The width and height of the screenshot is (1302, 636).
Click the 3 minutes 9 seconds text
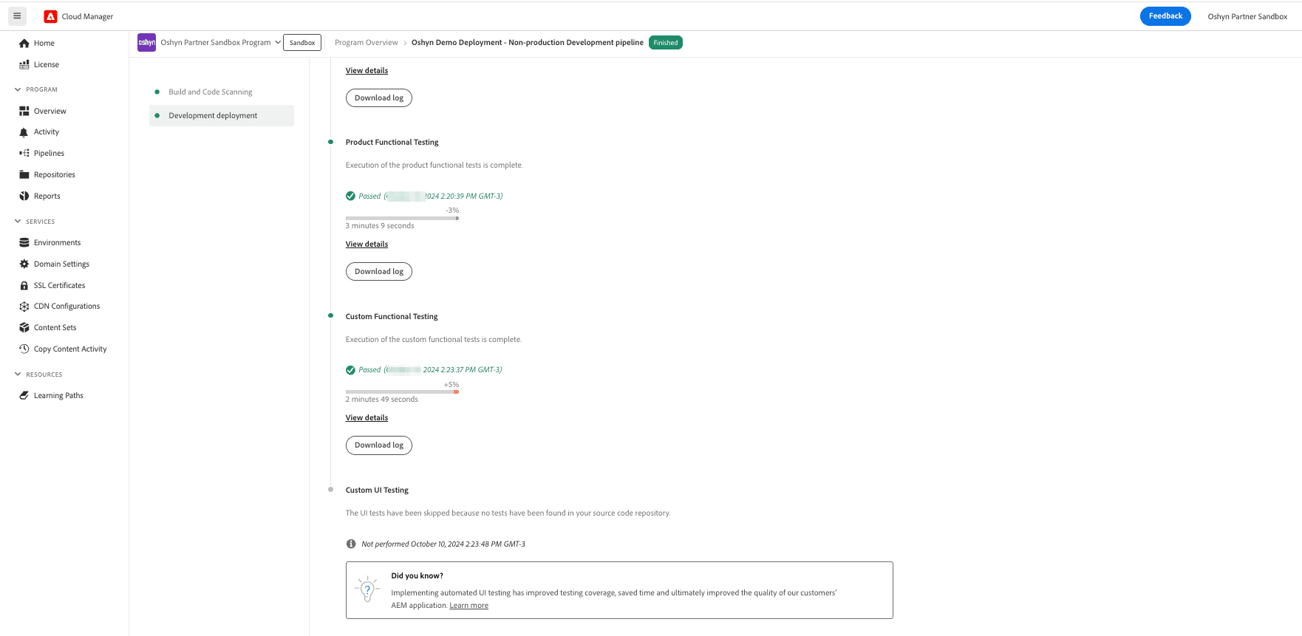380,225
